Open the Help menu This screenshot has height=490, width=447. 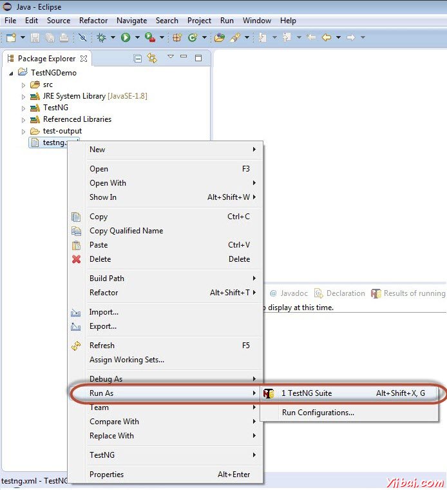(288, 21)
